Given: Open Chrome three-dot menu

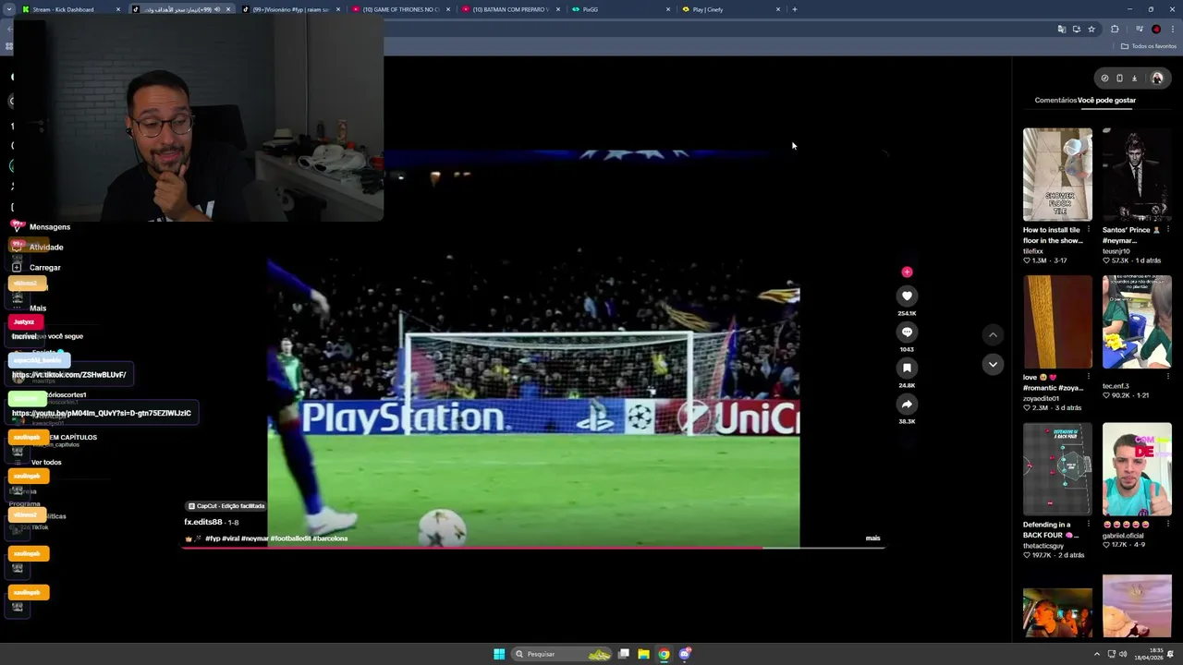Looking at the screenshot, I should tap(1172, 30).
